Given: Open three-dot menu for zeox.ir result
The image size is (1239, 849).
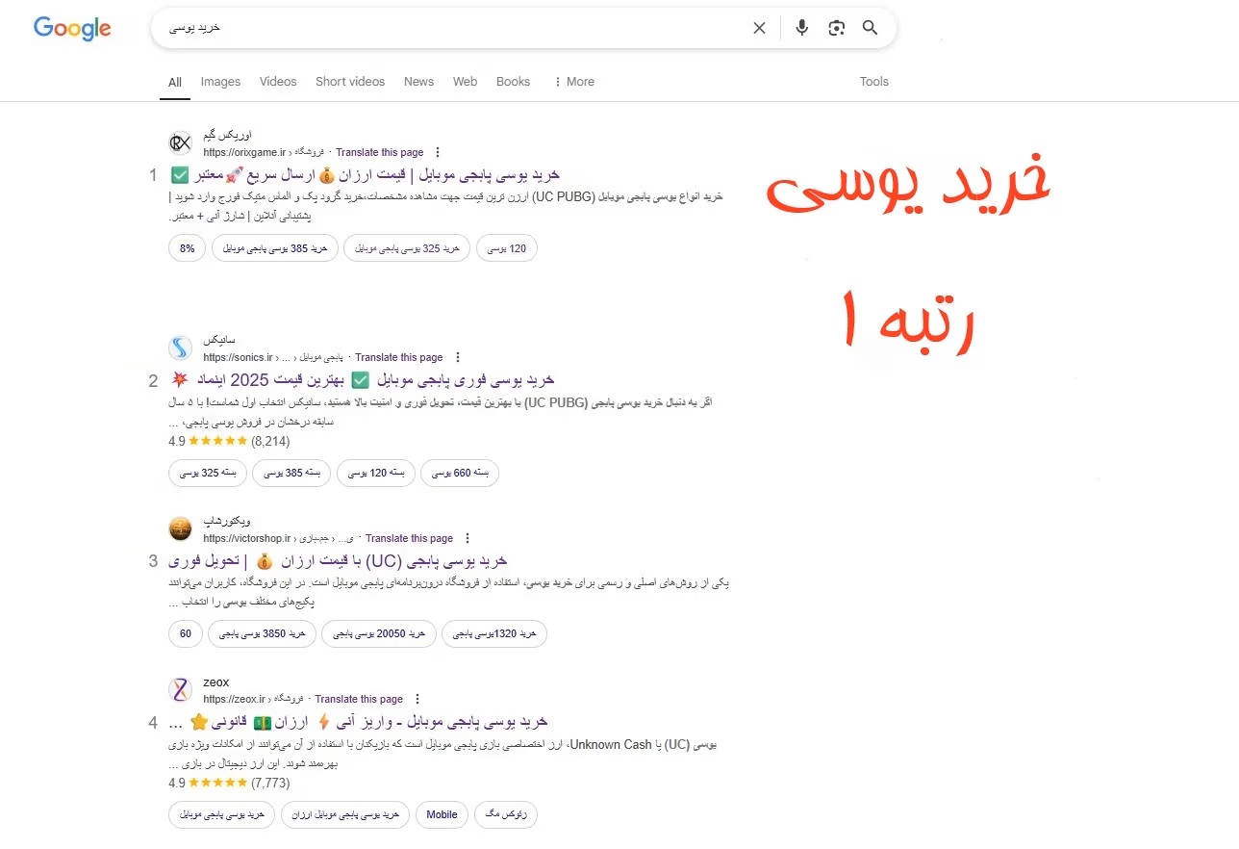Looking at the screenshot, I should [417, 699].
